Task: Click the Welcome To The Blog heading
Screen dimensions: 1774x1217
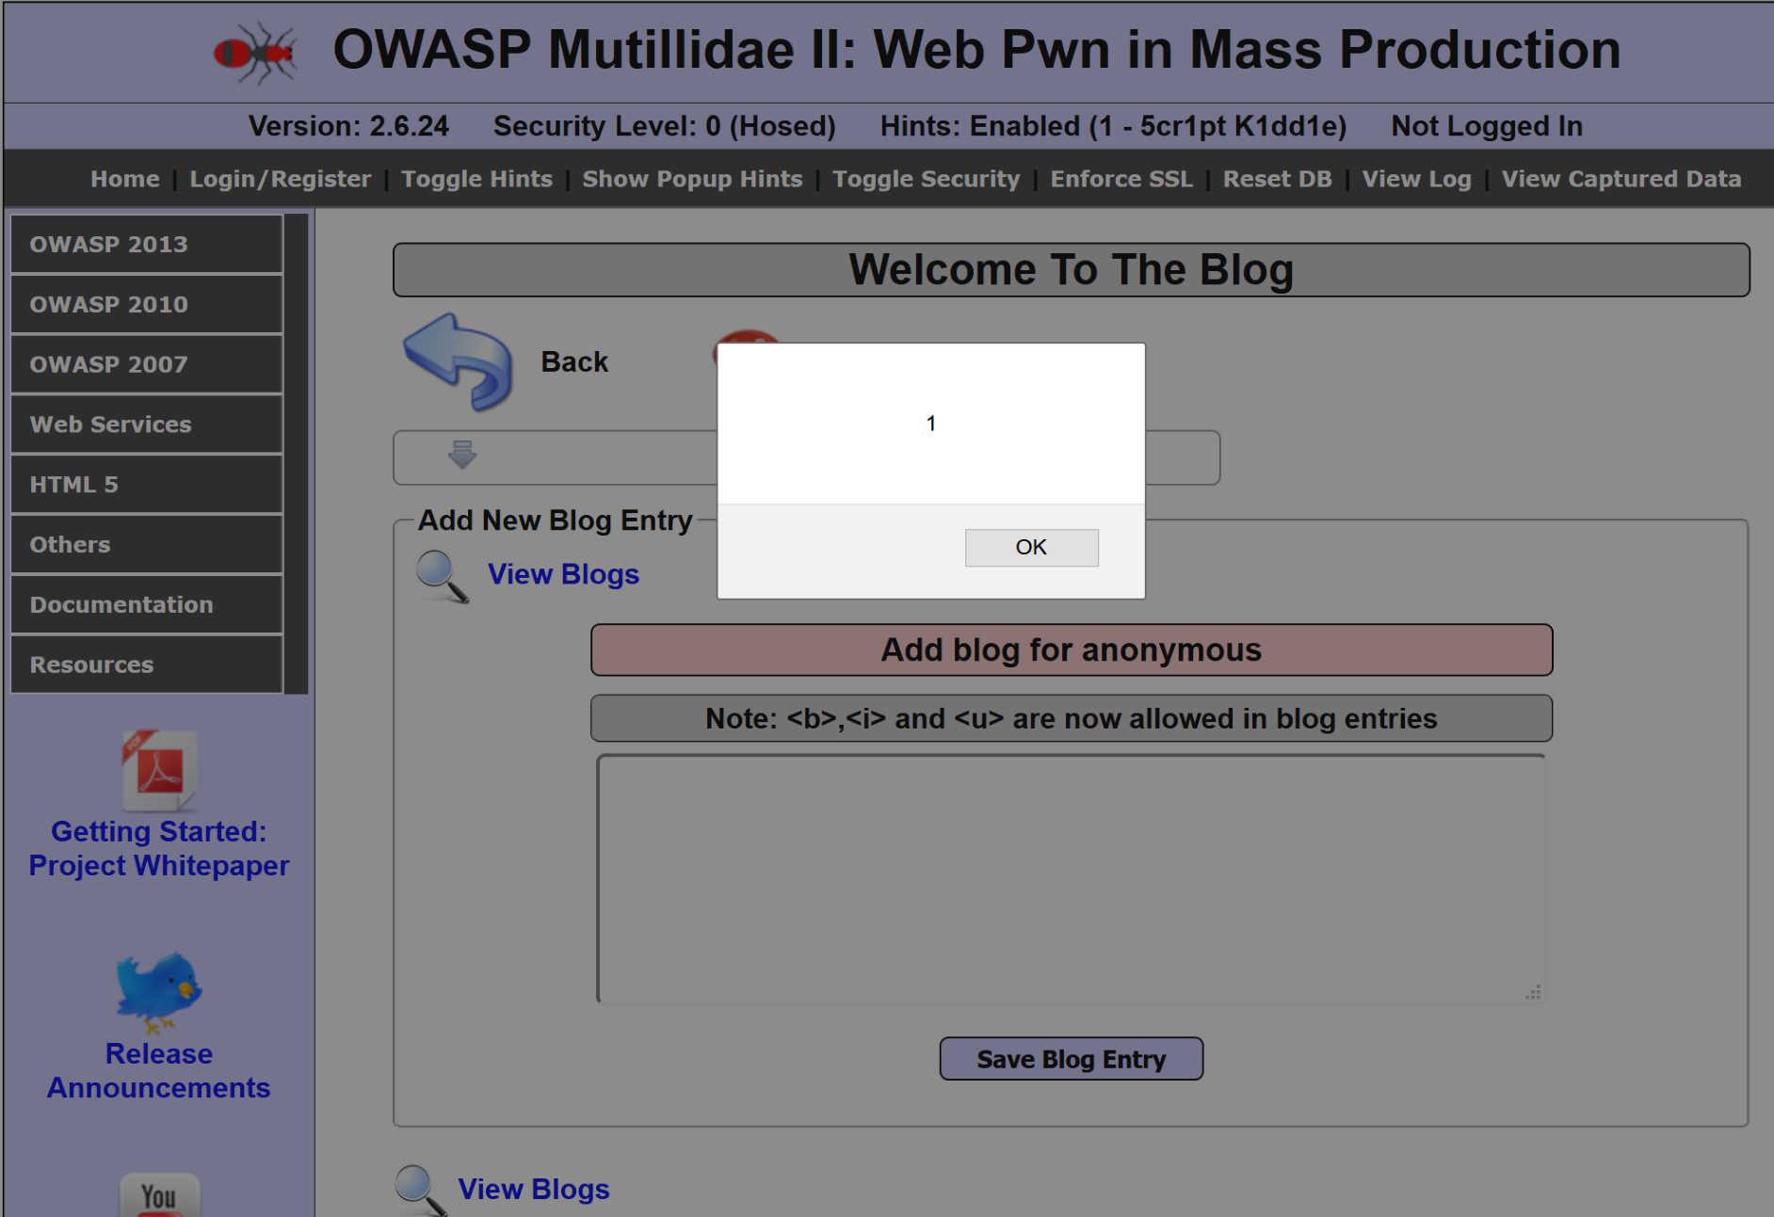Action: coord(1072,270)
